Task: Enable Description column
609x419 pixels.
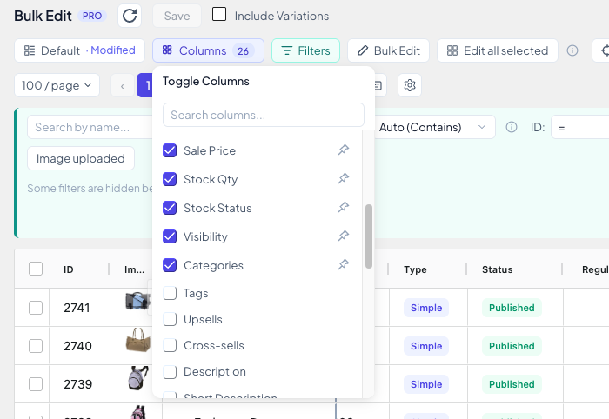Action: click(170, 372)
